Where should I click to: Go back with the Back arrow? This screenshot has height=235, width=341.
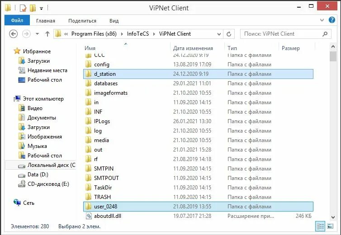point(13,34)
